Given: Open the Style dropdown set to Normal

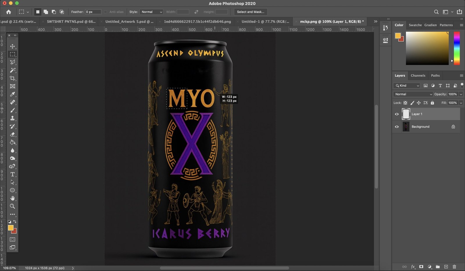Looking at the screenshot, I should click(x=151, y=12).
